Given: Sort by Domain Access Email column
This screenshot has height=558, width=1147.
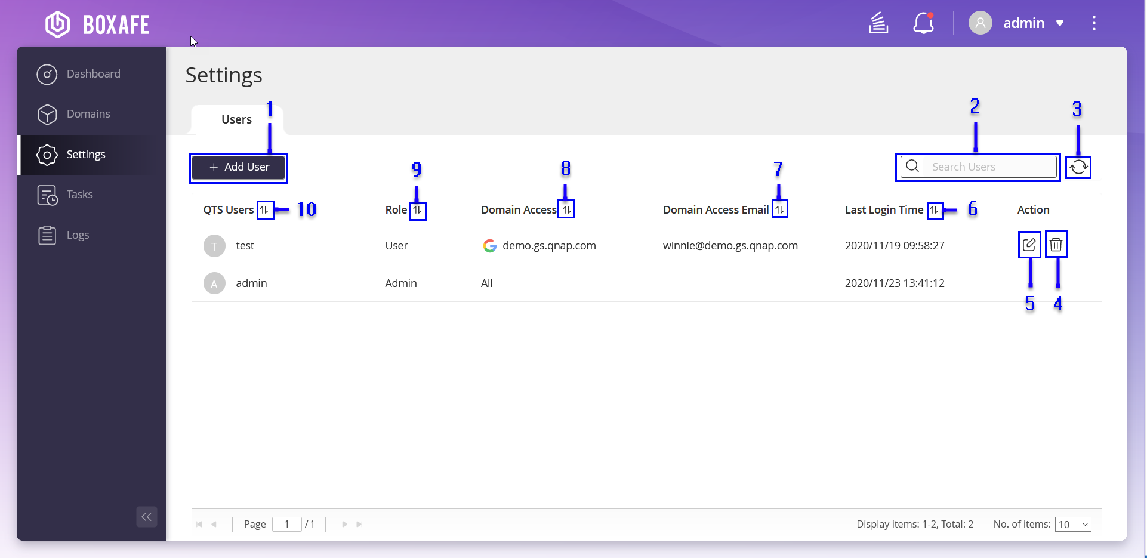Looking at the screenshot, I should click(x=779, y=210).
